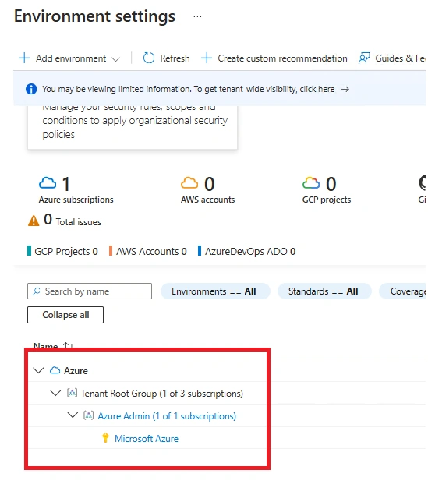This screenshot has height=484, width=428.
Task: Collapse the Azure tree node
Action: pyautogui.click(x=38, y=370)
